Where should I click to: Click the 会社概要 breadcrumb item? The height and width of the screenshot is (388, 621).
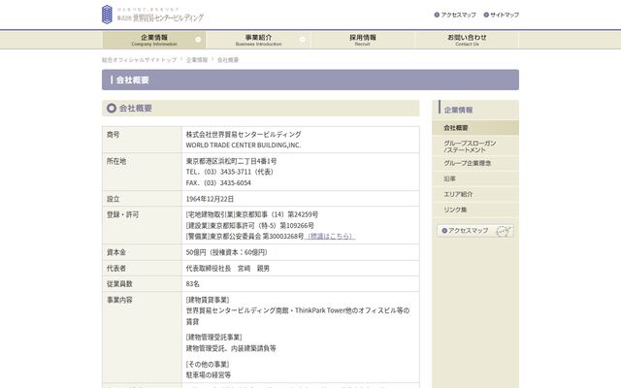click(x=228, y=60)
